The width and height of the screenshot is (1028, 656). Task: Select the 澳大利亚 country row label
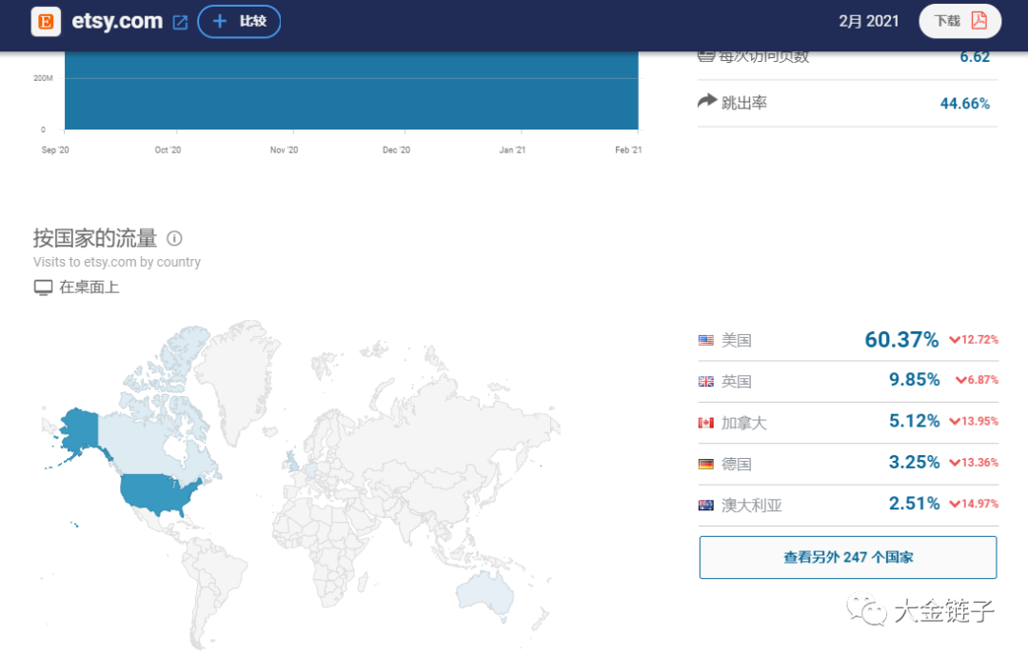(752, 506)
